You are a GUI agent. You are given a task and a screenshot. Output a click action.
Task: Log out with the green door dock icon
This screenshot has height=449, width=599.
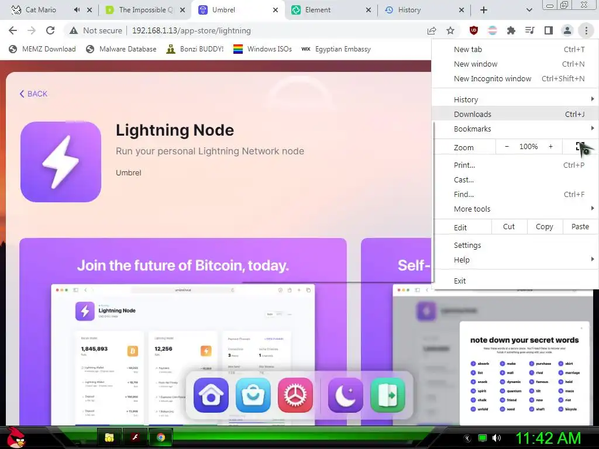pyautogui.click(x=388, y=395)
